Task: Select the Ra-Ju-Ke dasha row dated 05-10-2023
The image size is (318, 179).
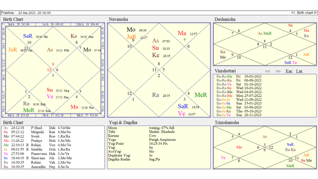Action: pos(239,111)
